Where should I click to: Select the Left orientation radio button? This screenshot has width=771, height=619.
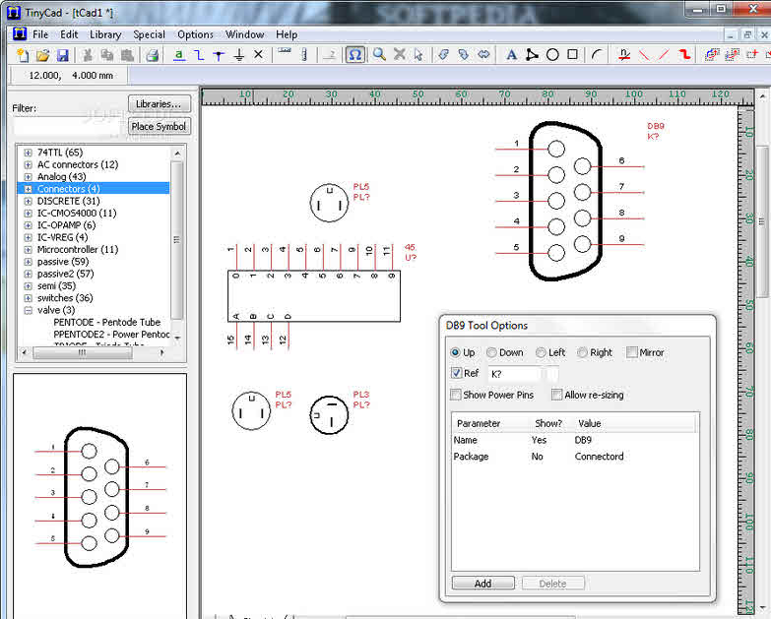(541, 352)
